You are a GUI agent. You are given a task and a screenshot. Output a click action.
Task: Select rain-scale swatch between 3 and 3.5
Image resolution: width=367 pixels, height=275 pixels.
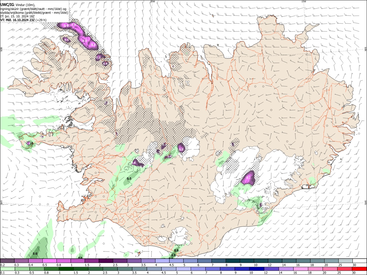click(x=124, y=269)
